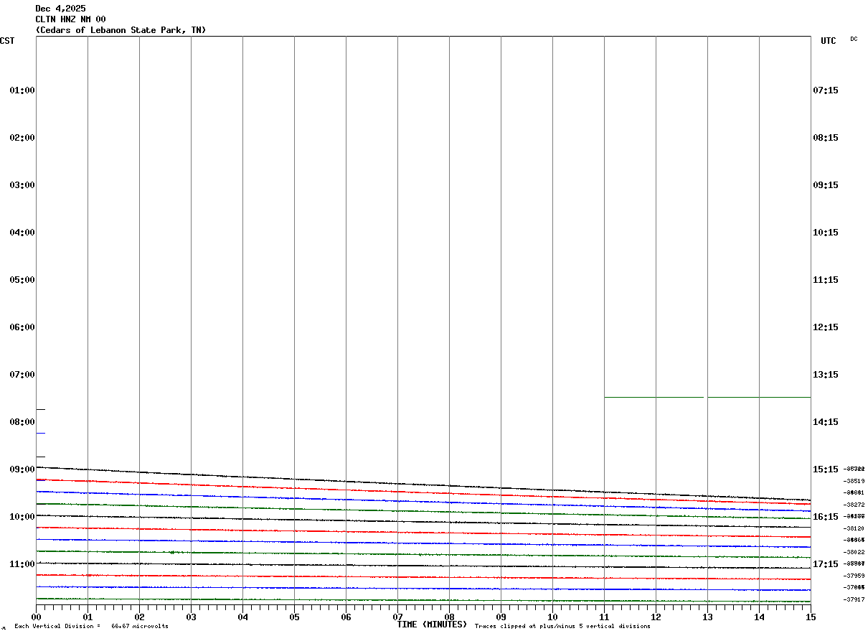Image resolution: width=868 pixels, height=636 pixels.
Task: Select the '09:00' CST hour label
Action: pos(22,469)
